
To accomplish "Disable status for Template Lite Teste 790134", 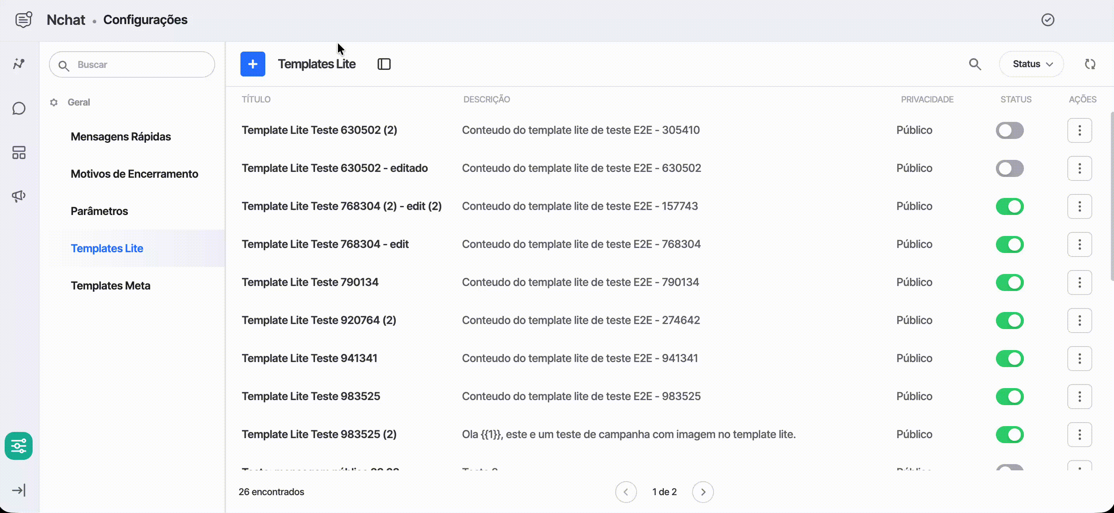I will tap(1010, 282).
